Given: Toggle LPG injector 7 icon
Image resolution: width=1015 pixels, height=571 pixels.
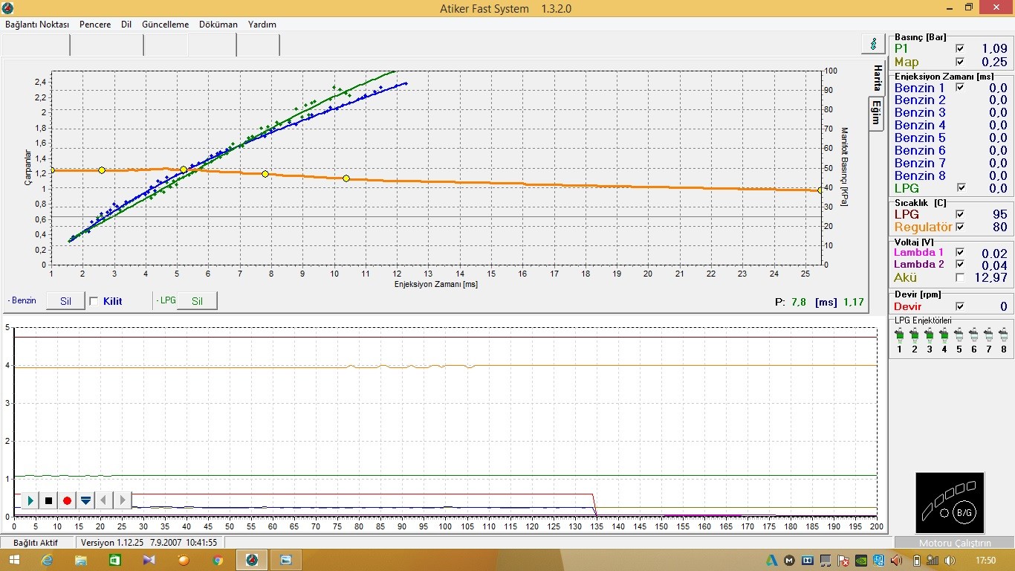Looking at the screenshot, I should (988, 335).
